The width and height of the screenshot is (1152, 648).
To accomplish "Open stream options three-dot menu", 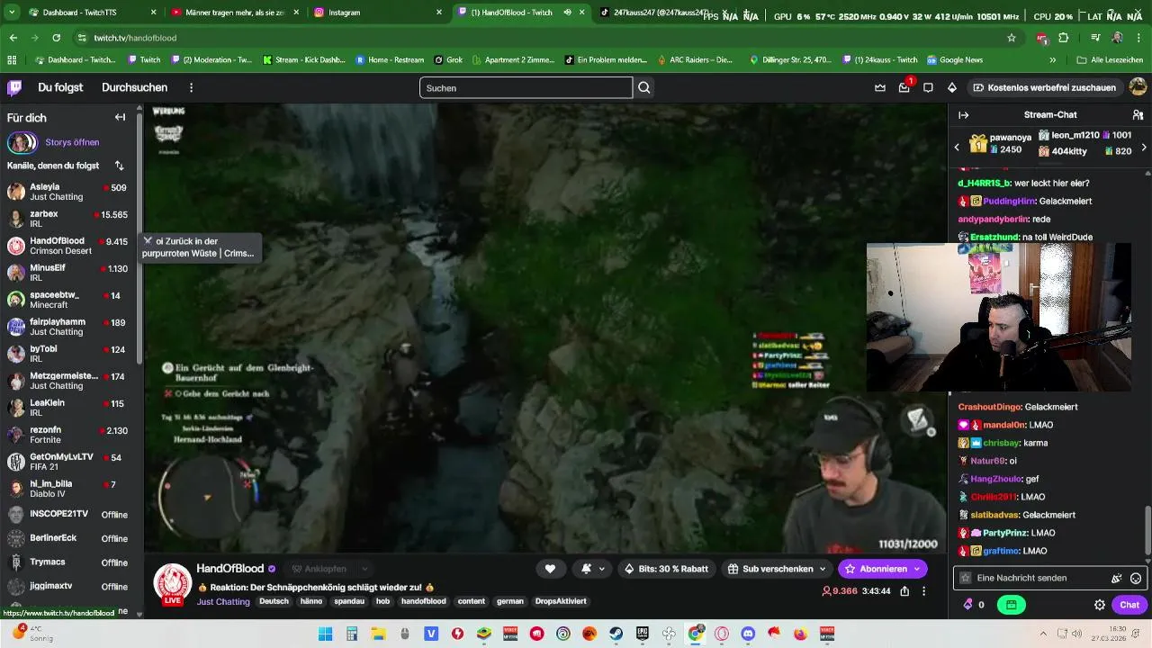I will point(923,591).
